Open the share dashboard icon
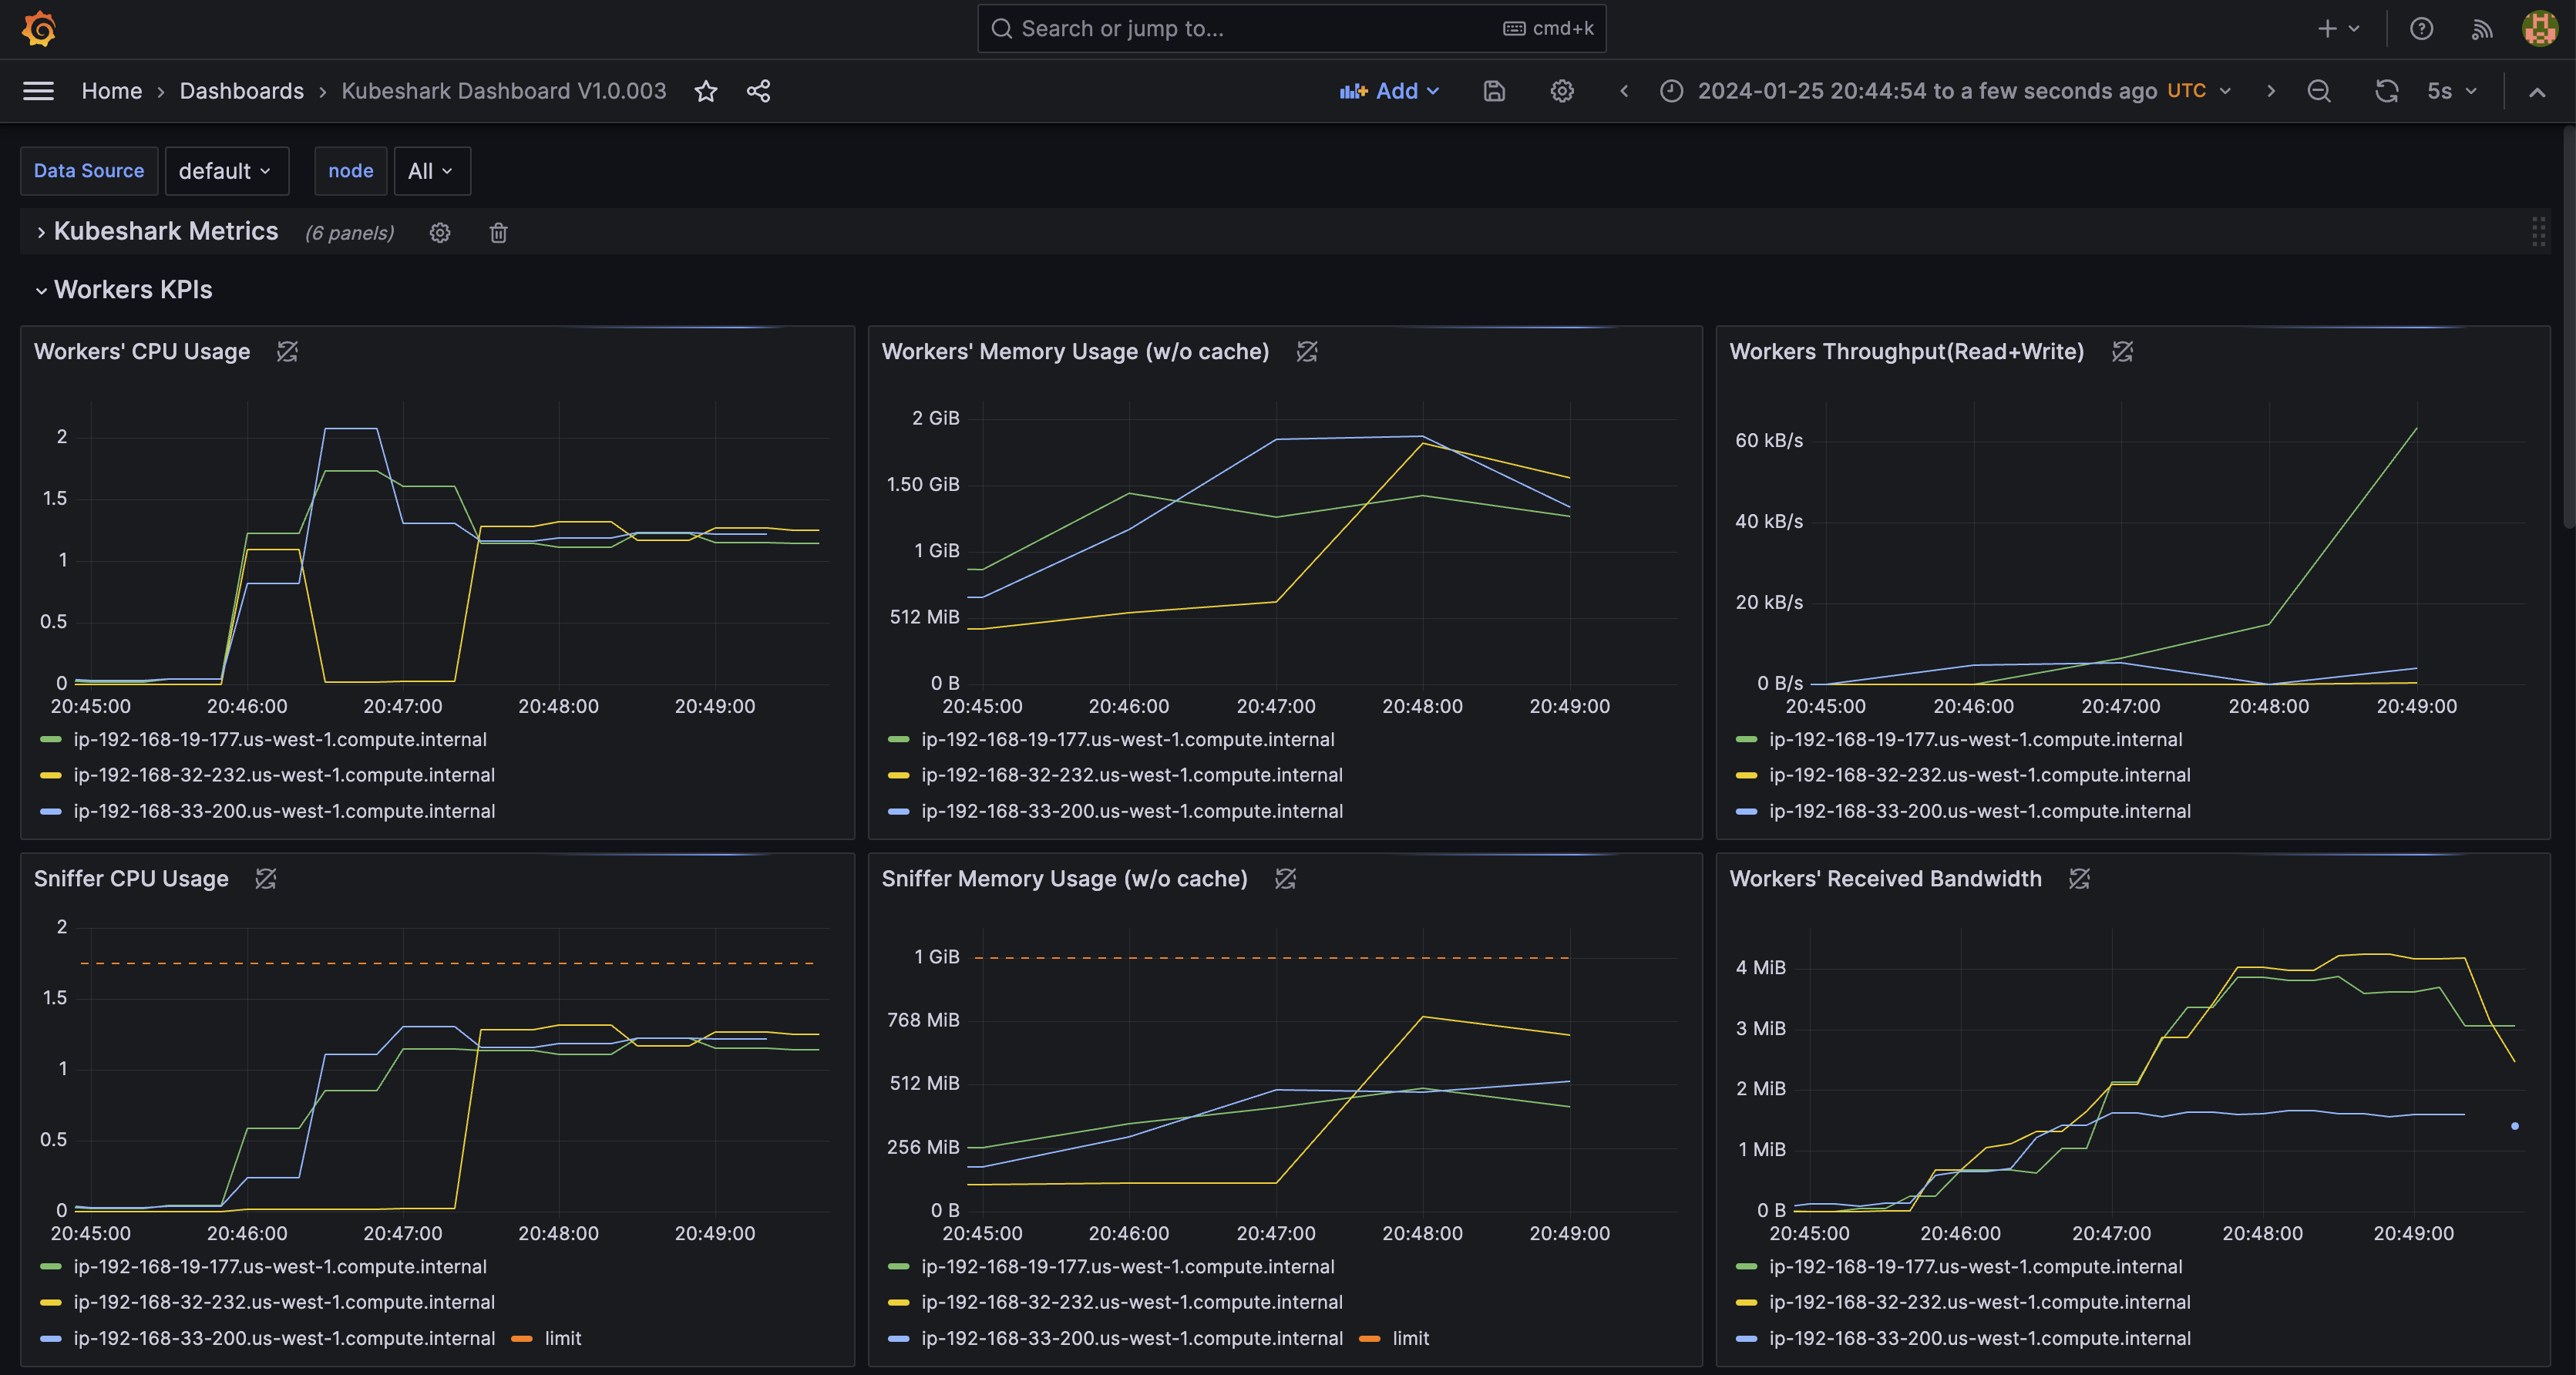 click(758, 91)
